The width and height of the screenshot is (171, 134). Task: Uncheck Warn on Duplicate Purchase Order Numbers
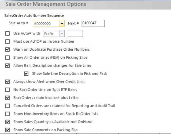click(x=8, y=50)
